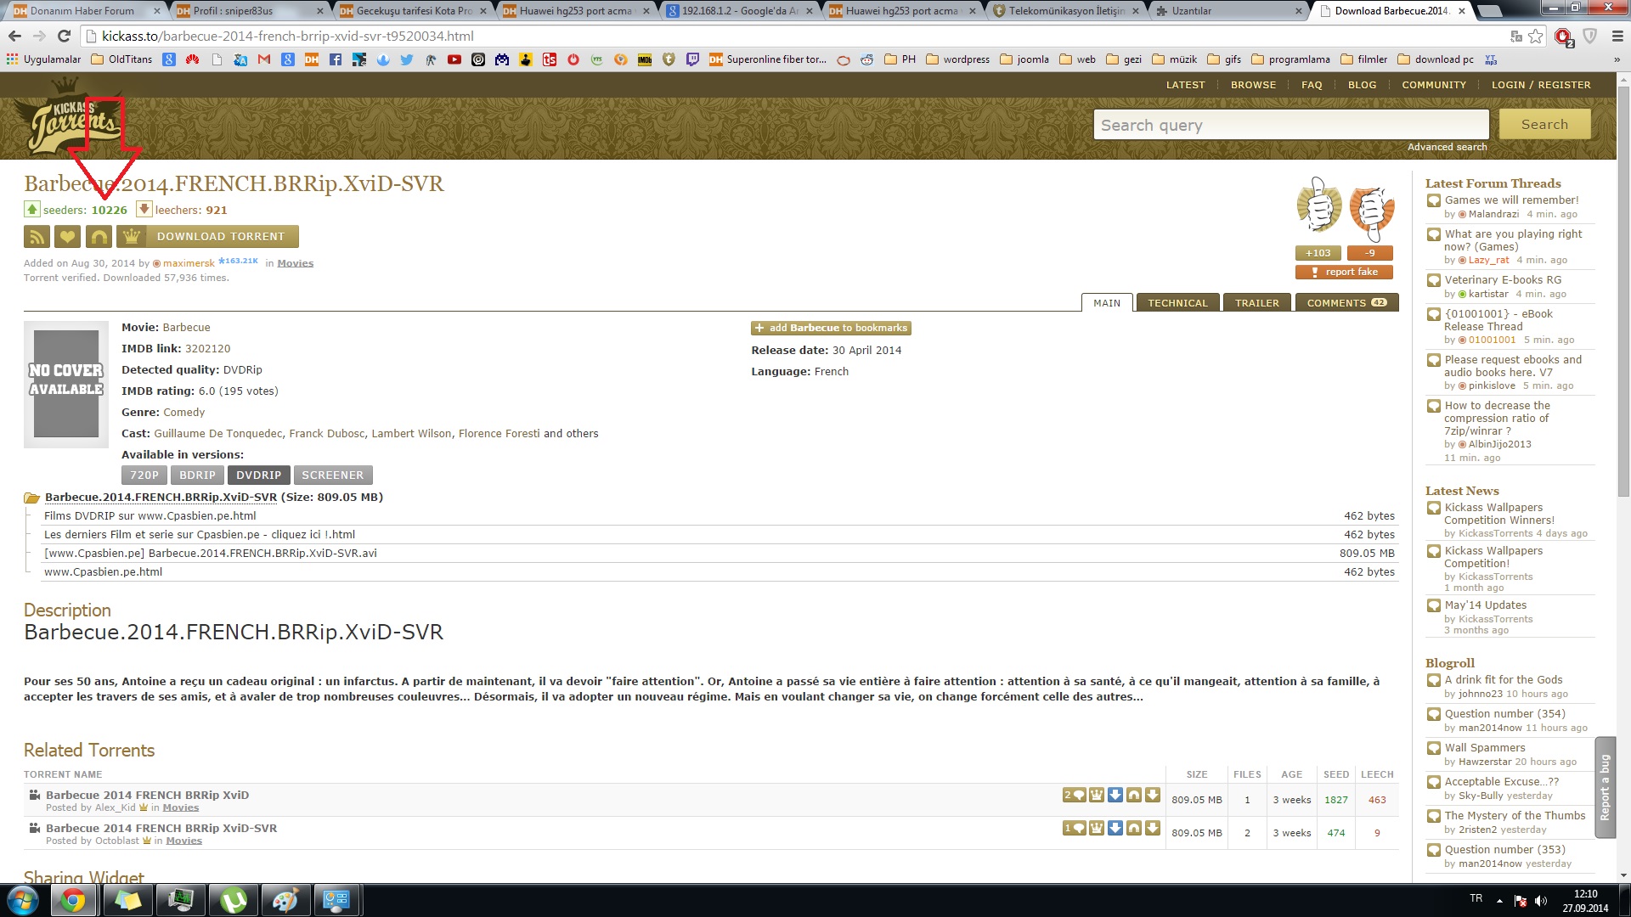The height and width of the screenshot is (917, 1631).
Task: Click crown icon in Alex_Kid torrent row
Action: pos(1097,796)
